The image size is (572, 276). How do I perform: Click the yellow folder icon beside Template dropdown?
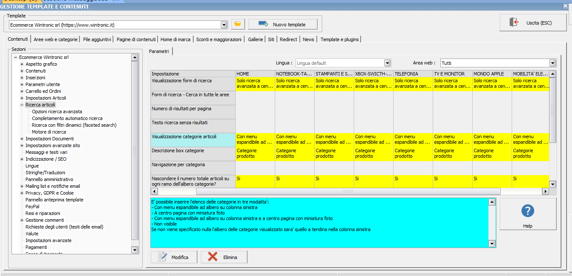click(238, 24)
